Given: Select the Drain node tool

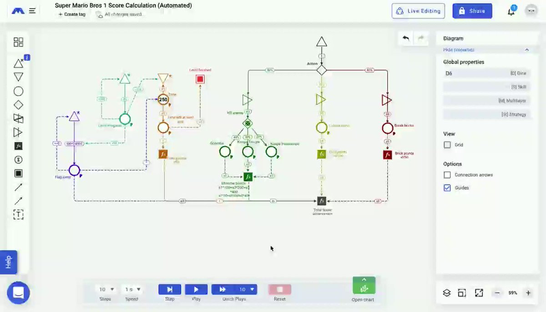Looking at the screenshot, I should point(18,77).
